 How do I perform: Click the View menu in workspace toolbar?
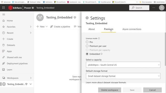pos(78,27)
